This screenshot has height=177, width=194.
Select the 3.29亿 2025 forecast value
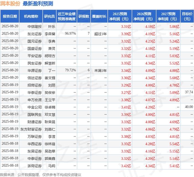coord(126,85)
